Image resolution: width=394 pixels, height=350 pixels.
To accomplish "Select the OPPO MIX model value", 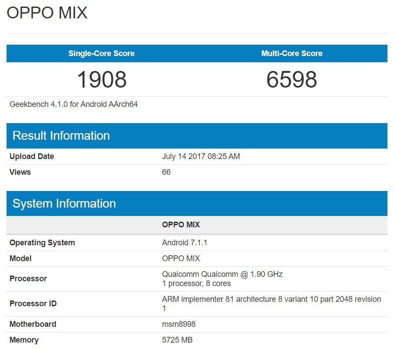I will 181,258.
